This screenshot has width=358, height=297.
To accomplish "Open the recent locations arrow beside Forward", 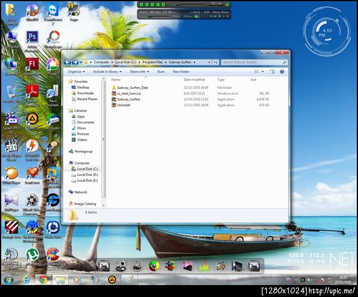I will click(81, 62).
